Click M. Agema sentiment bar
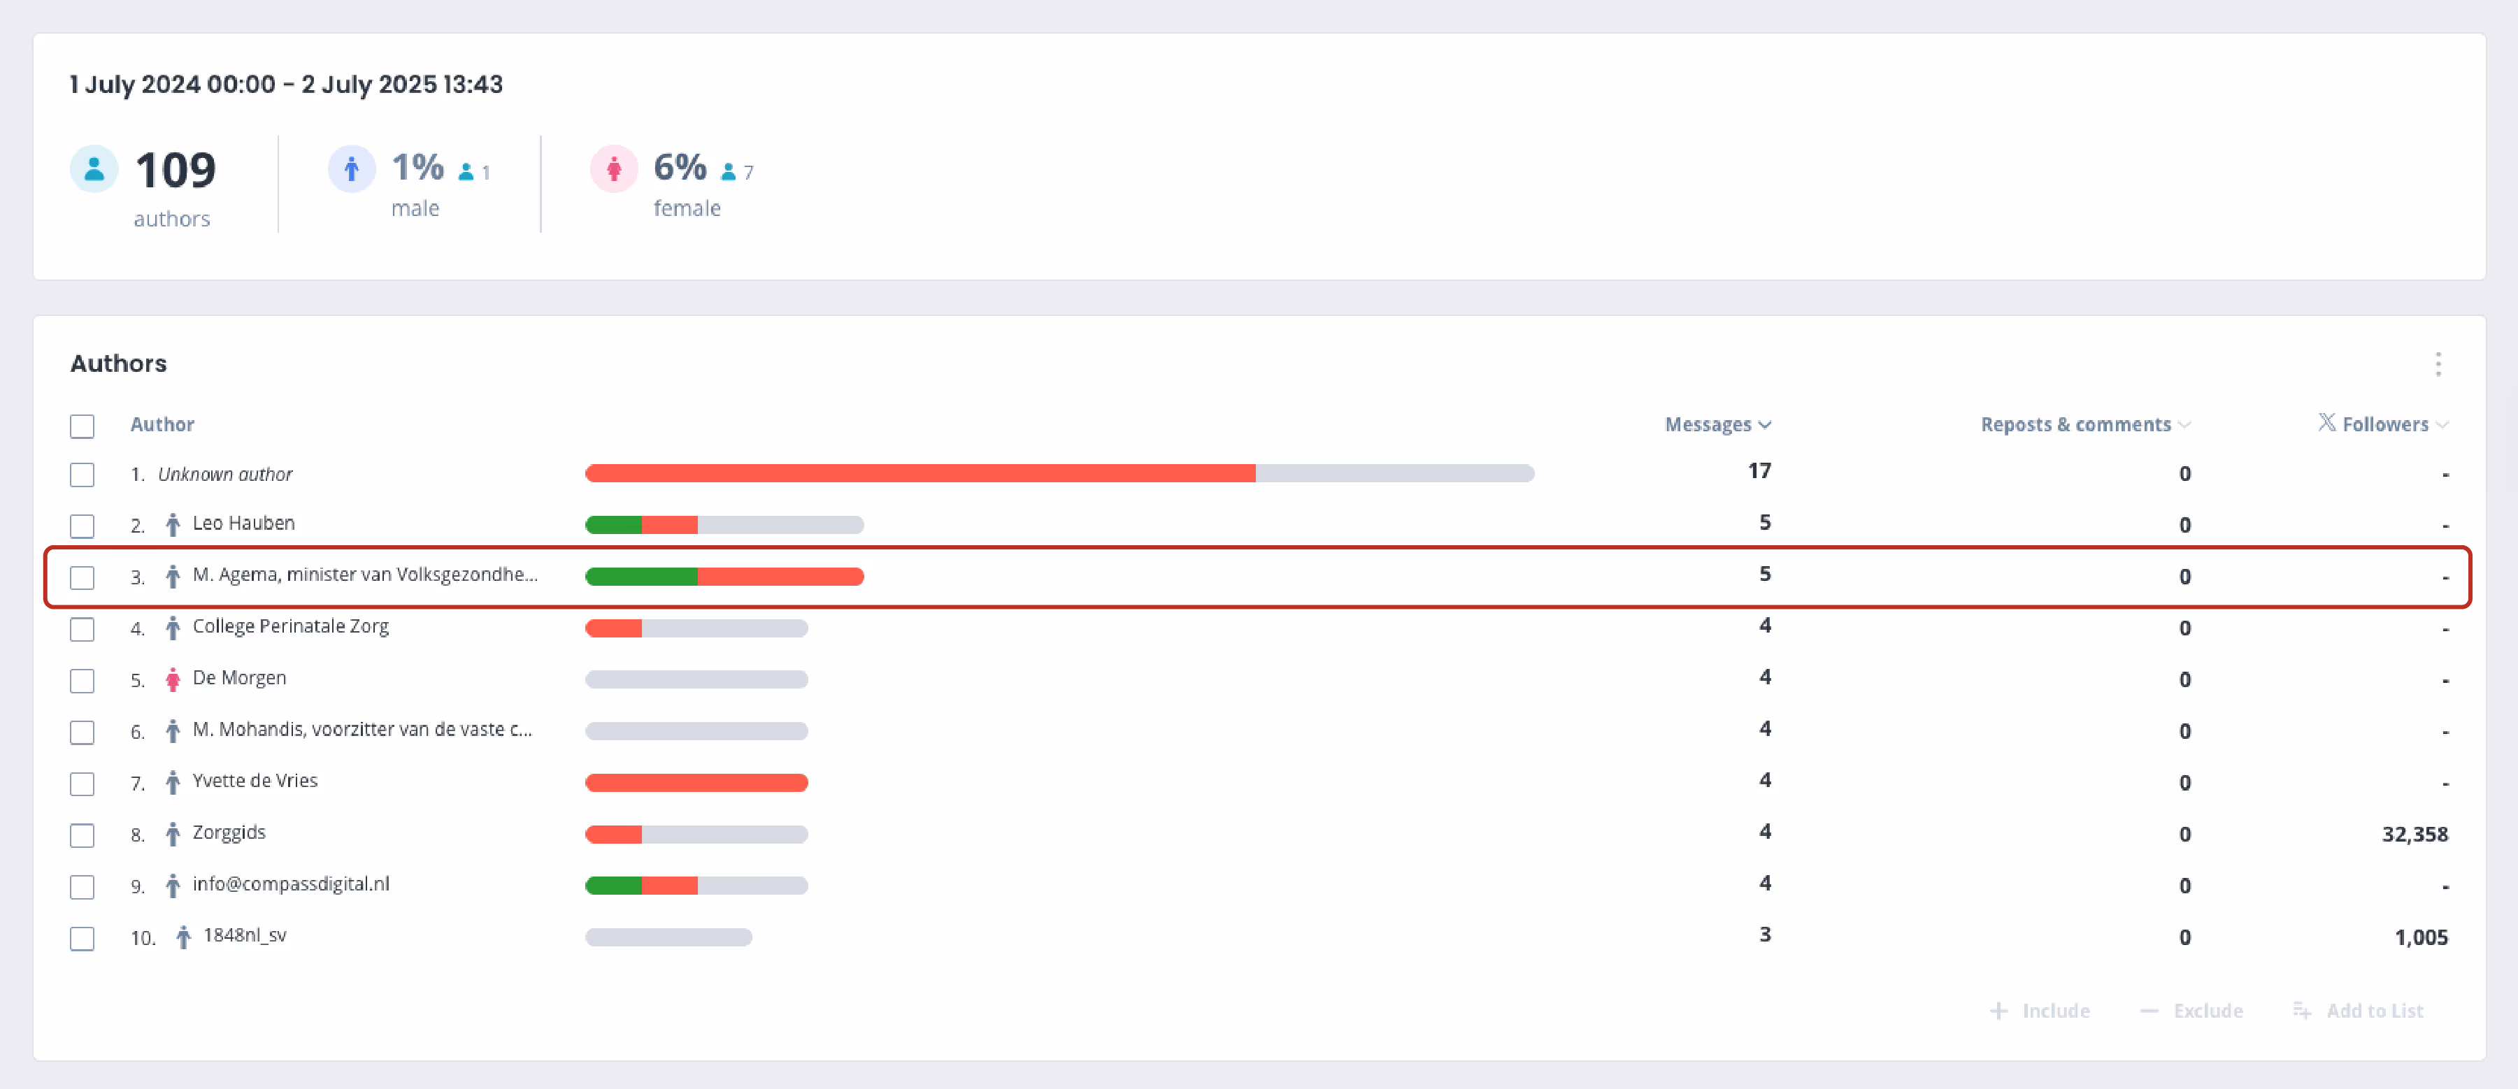The width and height of the screenshot is (2518, 1089). click(724, 577)
